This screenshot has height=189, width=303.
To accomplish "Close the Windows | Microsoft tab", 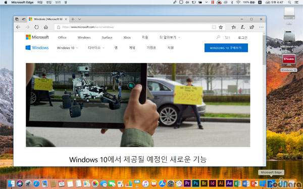I will click(66, 19).
